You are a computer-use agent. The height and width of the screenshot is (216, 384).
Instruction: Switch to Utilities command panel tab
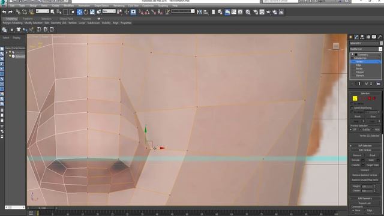(380, 37)
